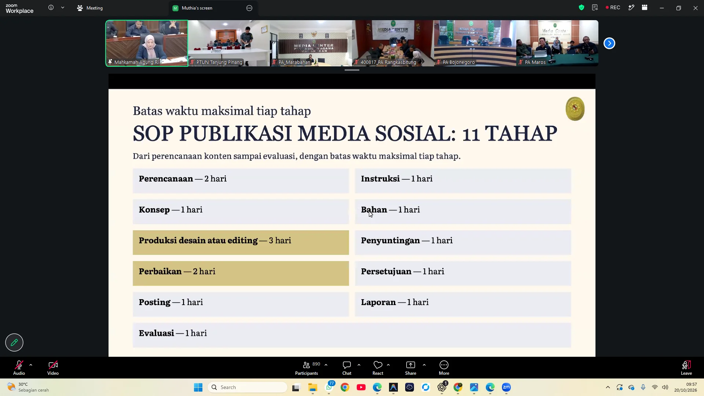Viewport: 704px width, 396px height.
Task: Open the More options menu
Action: click(x=444, y=368)
